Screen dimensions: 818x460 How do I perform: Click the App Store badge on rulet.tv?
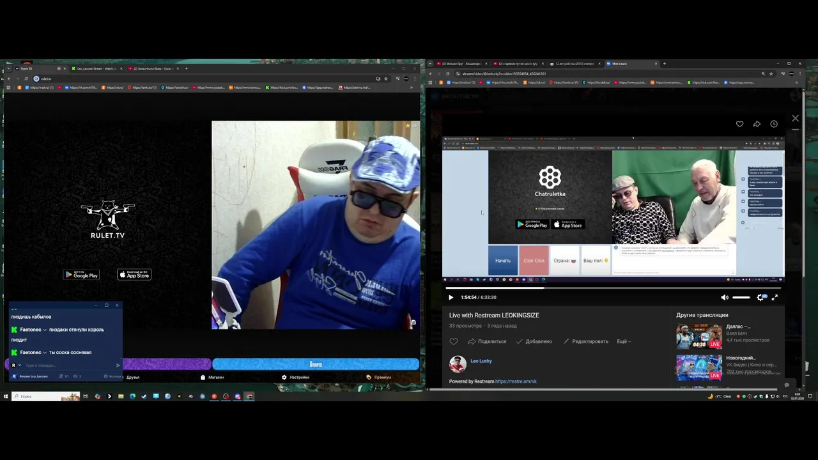[x=134, y=275]
